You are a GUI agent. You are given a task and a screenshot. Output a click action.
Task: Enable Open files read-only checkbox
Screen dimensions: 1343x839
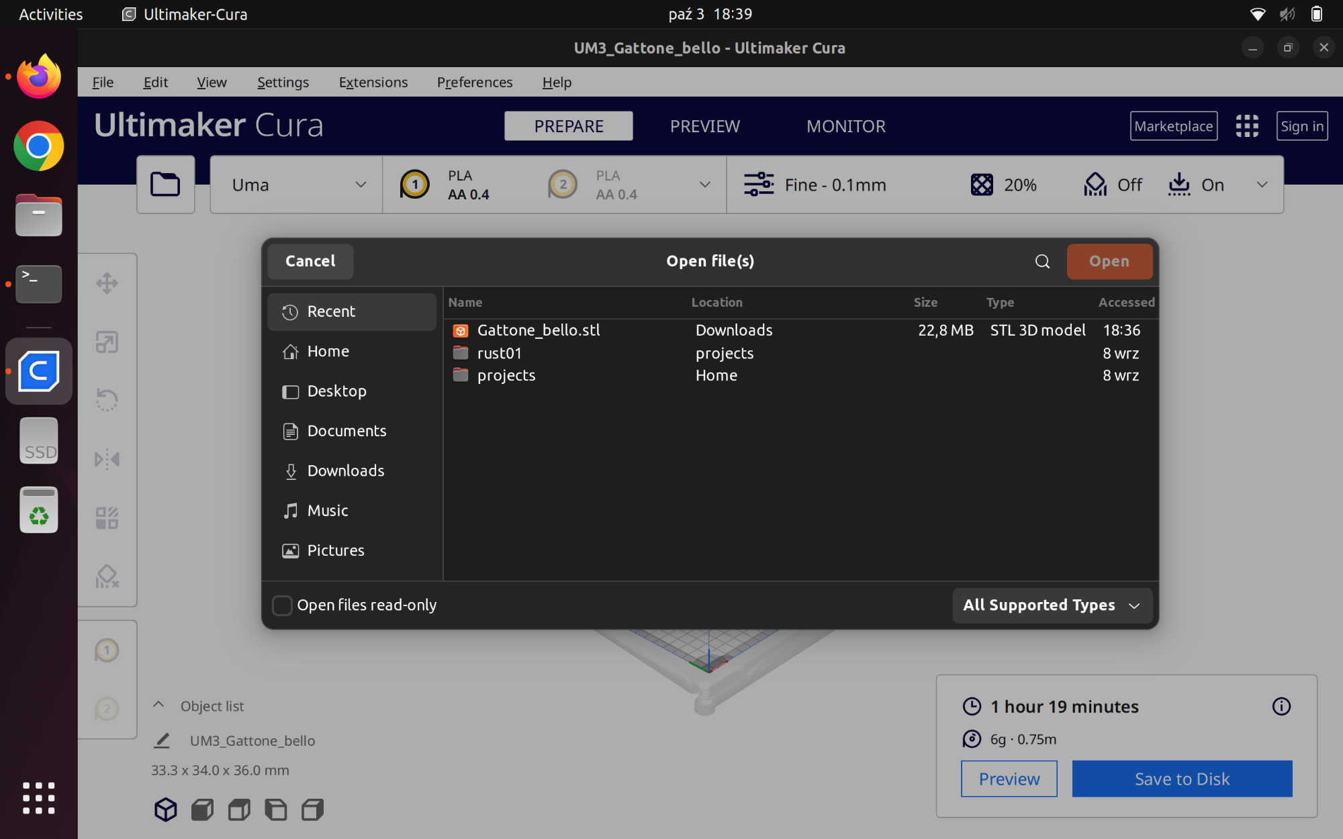click(x=282, y=605)
